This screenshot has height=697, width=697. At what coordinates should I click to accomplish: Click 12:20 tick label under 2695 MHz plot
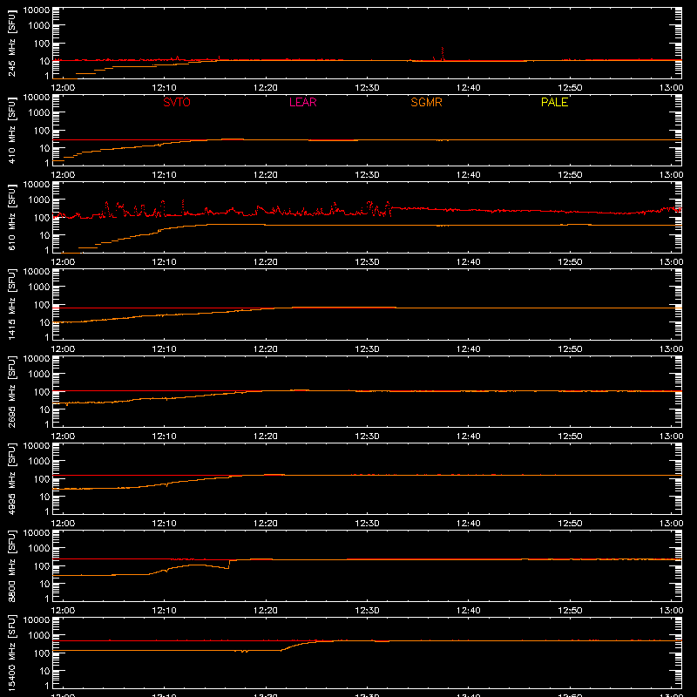click(266, 436)
